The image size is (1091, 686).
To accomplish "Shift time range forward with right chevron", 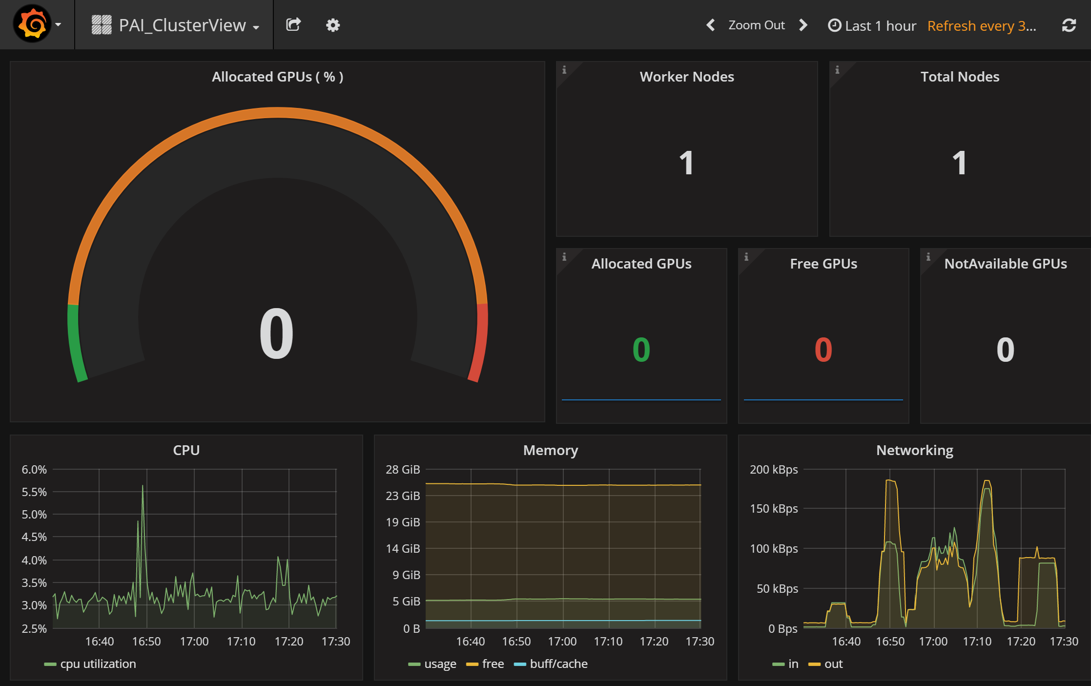I will tap(803, 25).
